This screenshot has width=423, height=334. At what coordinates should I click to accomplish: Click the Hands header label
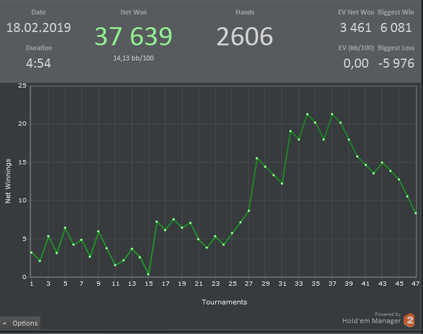click(x=245, y=12)
